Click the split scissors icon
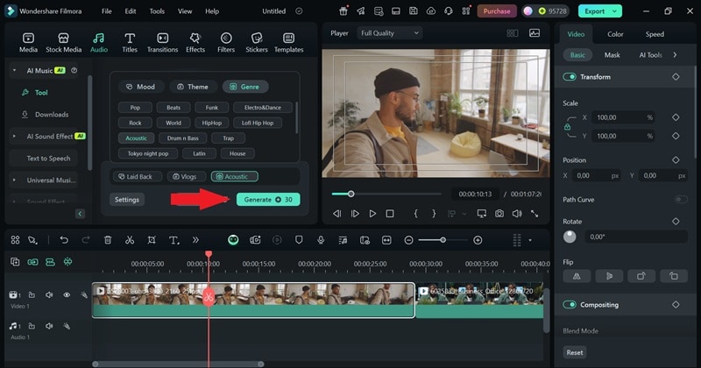Image resolution: width=701 pixels, height=368 pixels. (130, 240)
